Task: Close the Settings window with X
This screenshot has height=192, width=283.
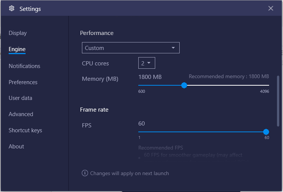Action: (x=271, y=8)
